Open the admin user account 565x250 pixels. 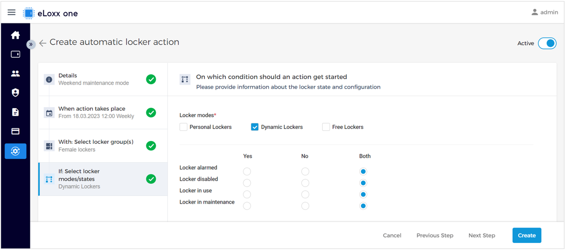(x=545, y=12)
